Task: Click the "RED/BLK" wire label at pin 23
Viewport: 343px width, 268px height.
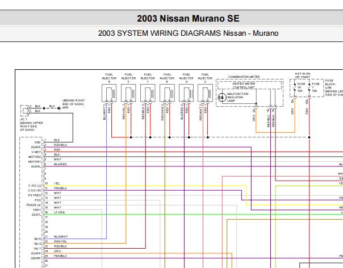Action: [x=61, y=246]
